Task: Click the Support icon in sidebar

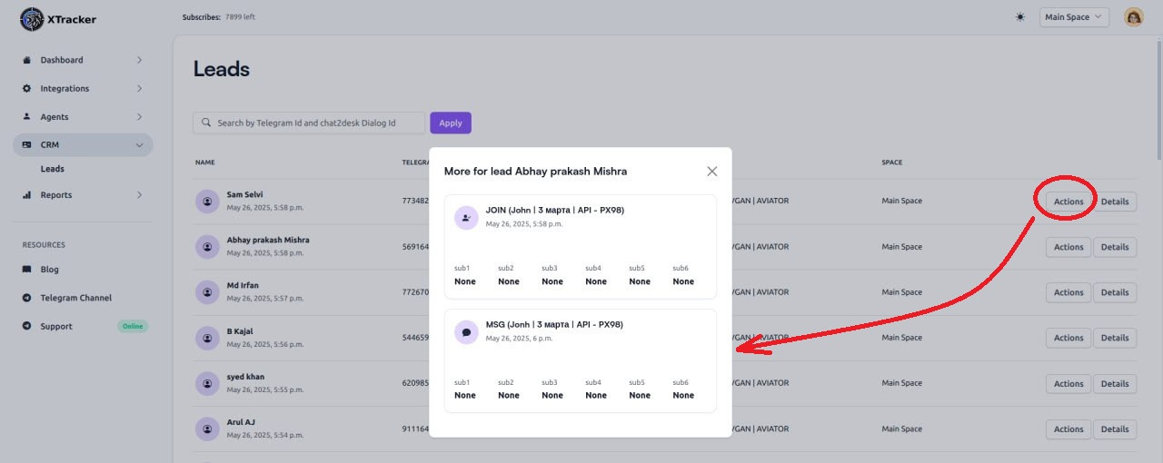Action: [27, 326]
